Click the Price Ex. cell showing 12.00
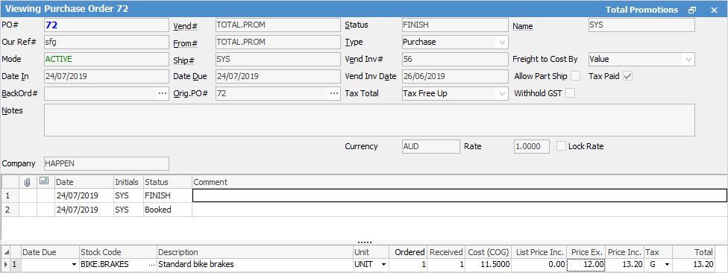This screenshot has height=273, width=728. (586, 265)
